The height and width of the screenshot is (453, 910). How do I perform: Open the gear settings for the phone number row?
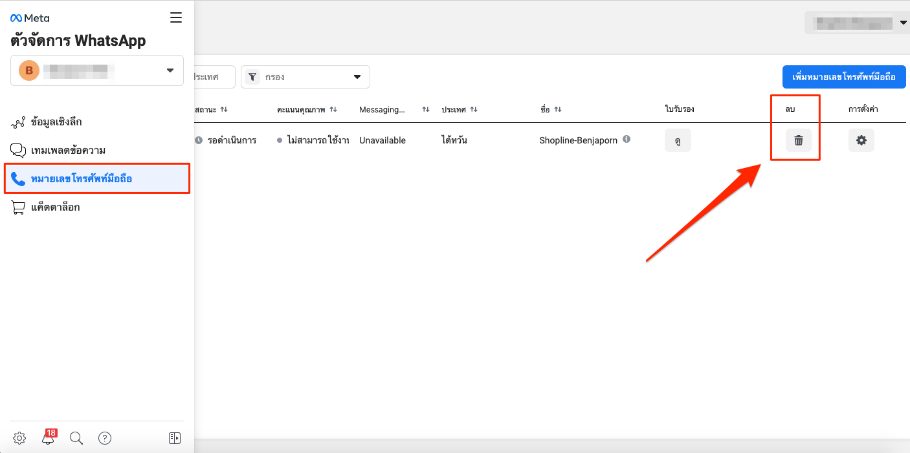click(x=861, y=140)
